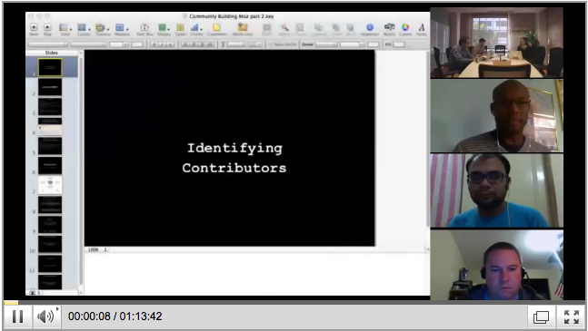Click the Mask toolbar icon
This screenshot has width=588, height=331.
(x=266, y=29)
